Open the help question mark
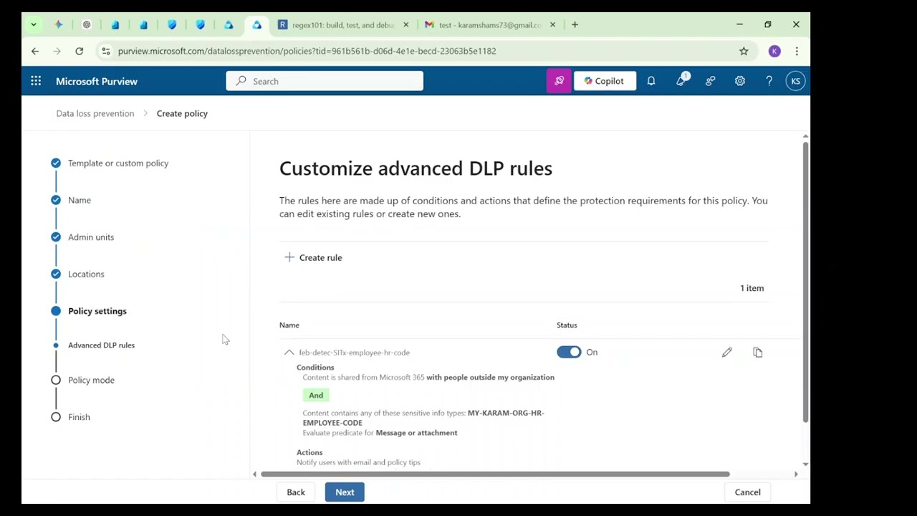Screen dimensions: 917x516 769,81
